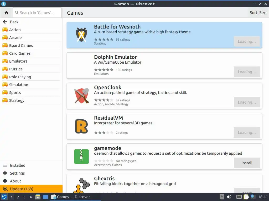Select the Strategy category

pos(31,100)
